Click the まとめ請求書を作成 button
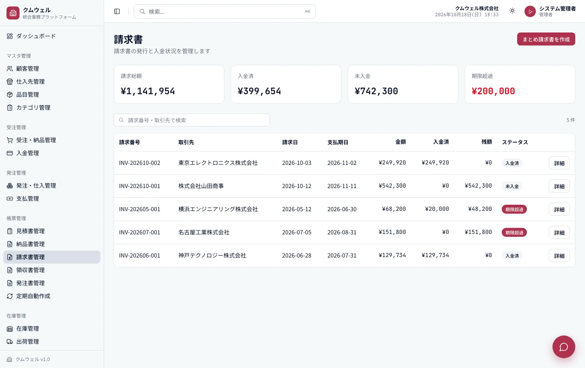Image resolution: width=585 pixels, height=368 pixels. (x=546, y=39)
